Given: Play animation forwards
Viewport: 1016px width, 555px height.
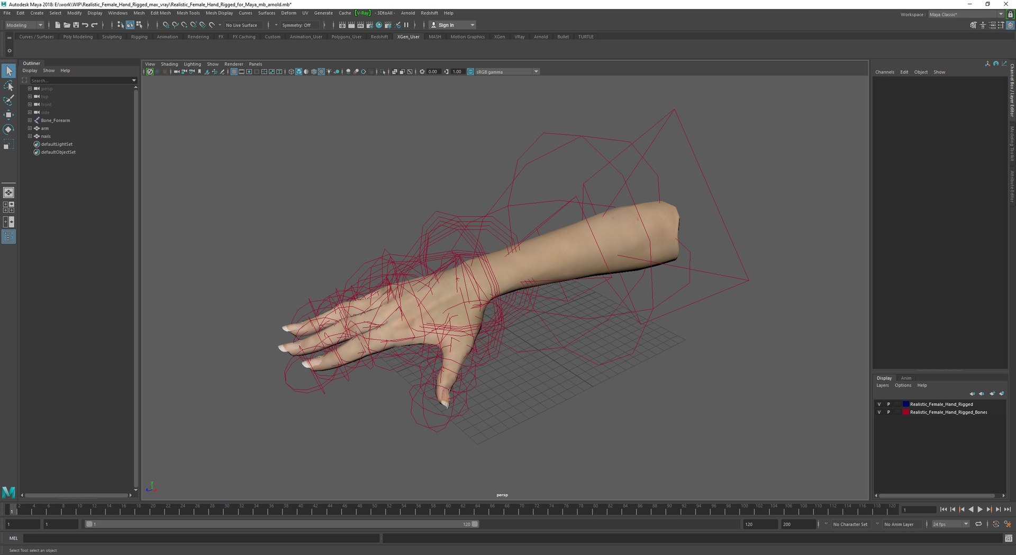Looking at the screenshot, I should pyautogui.click(x=980, y=510).
